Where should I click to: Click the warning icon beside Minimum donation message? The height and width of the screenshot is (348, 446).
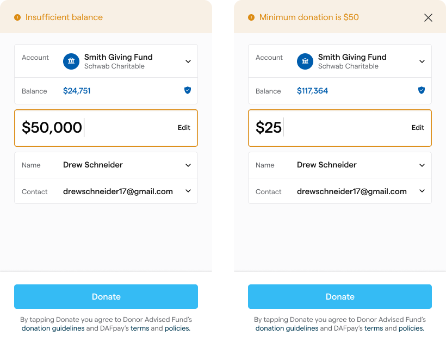coord(251,17)
